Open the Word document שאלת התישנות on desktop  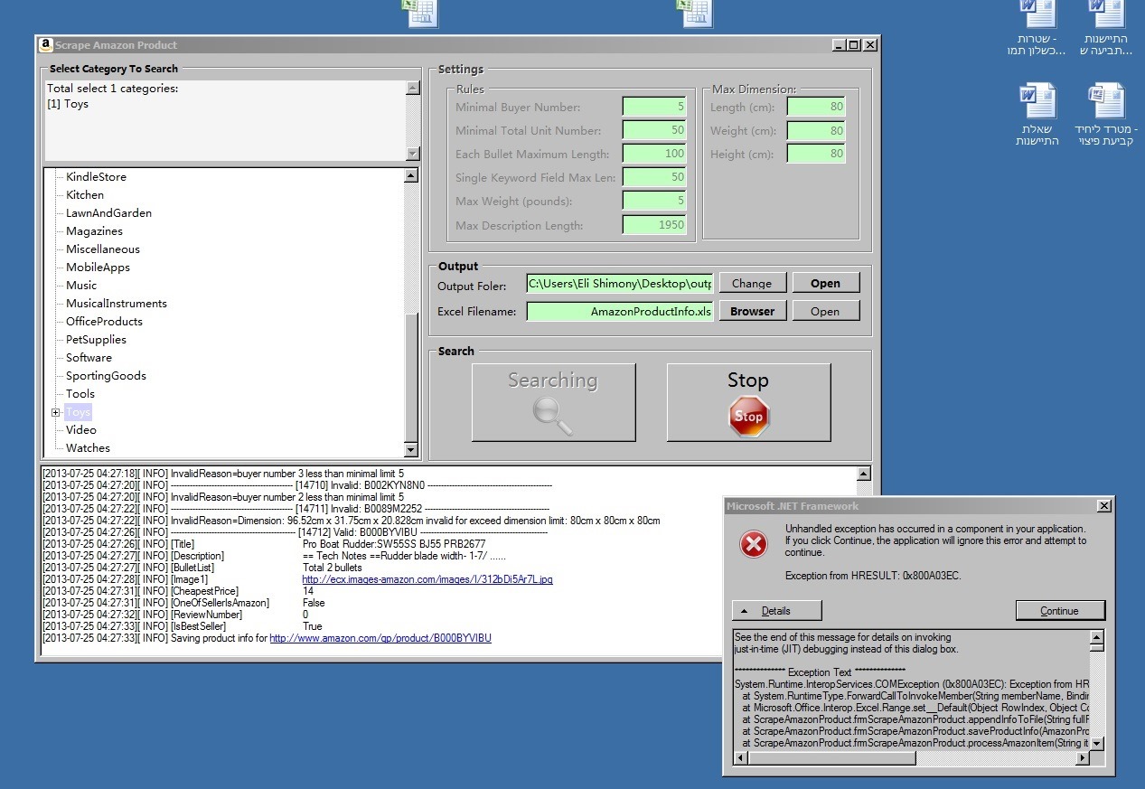tap(1037, 116)
